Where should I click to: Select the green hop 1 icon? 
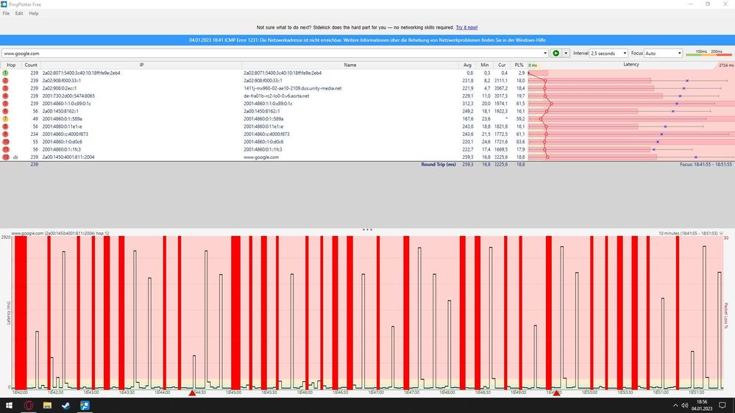pyautogui.click(x=6, y=73)
